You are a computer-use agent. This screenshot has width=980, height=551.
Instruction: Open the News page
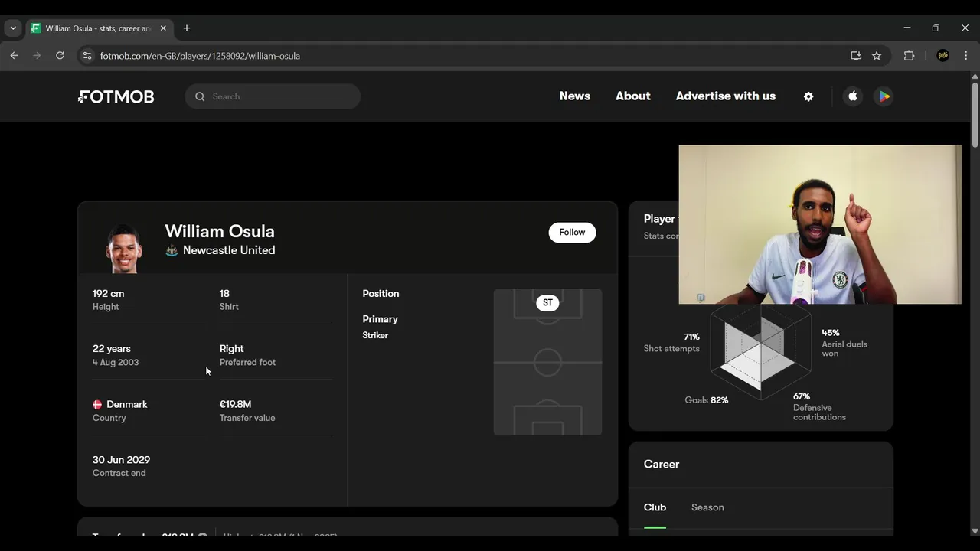tap(575, 96)
